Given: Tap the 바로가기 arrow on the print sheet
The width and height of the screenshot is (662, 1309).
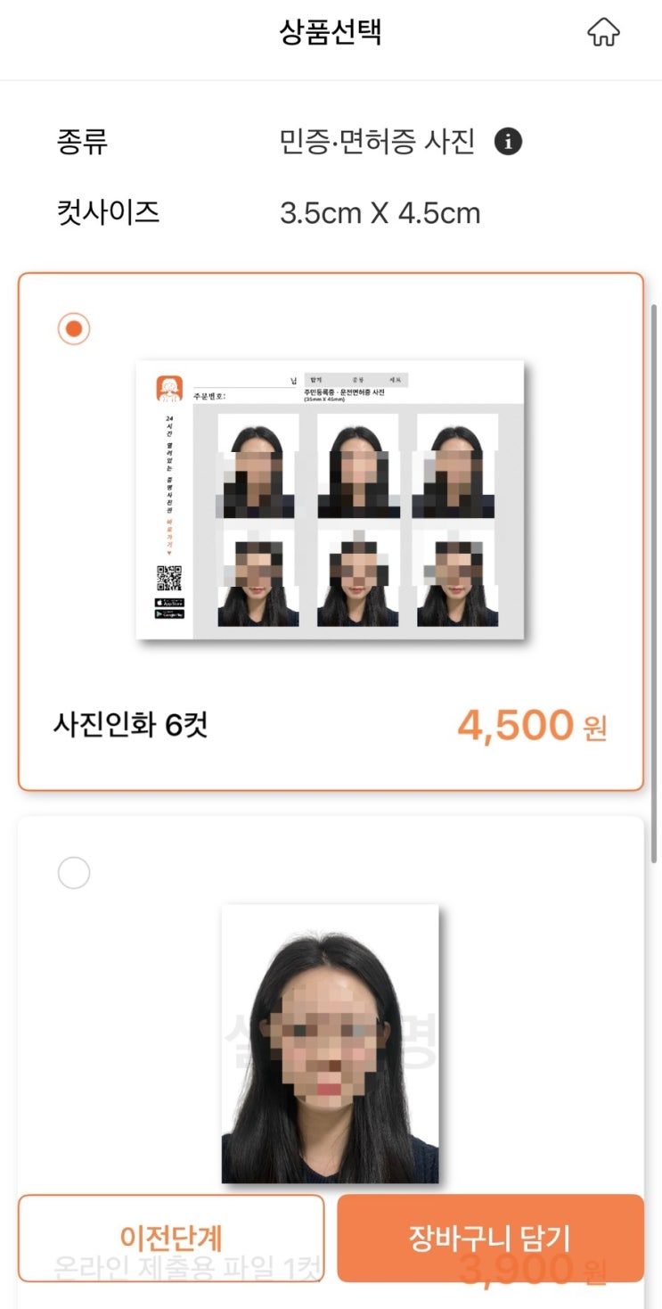Looking at the screenshot, I should pyautogui.click(x=169, y=554).
